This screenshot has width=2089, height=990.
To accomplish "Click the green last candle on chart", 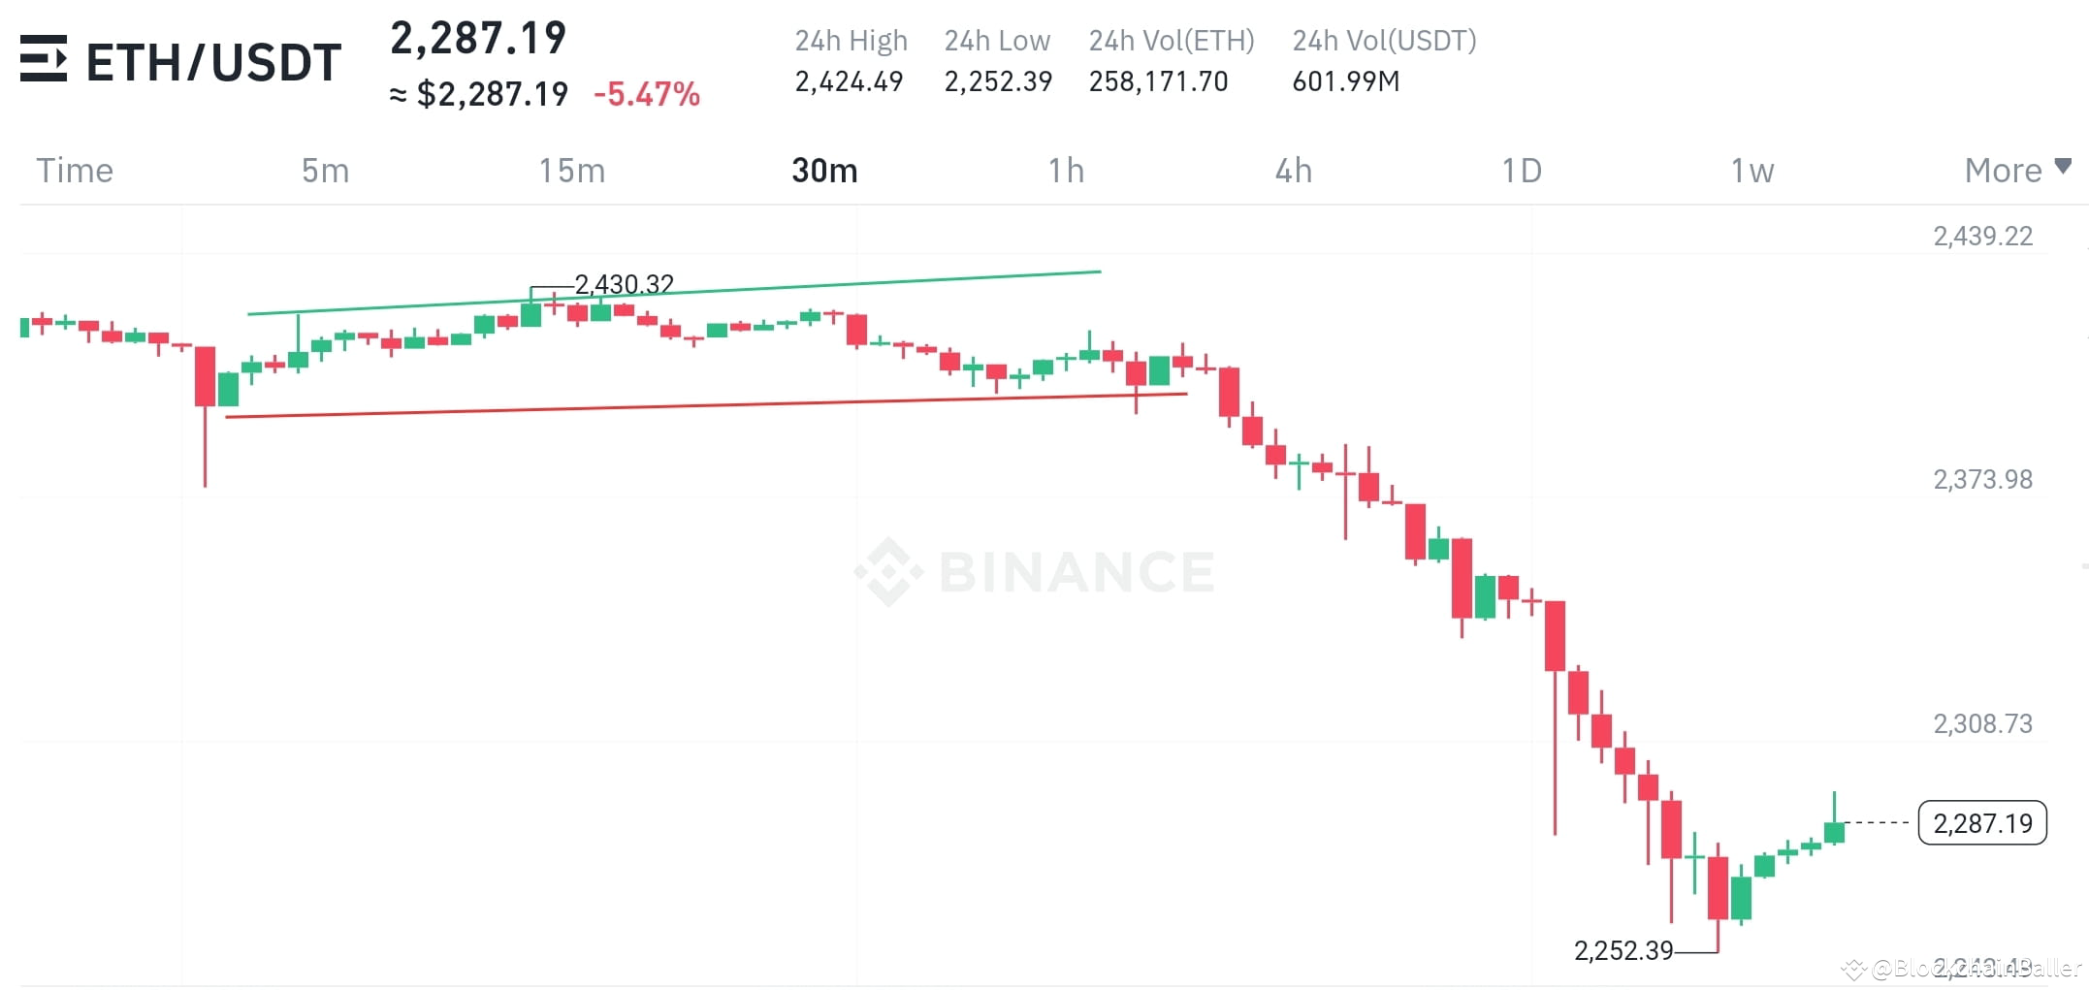I will click(1836, 832).
